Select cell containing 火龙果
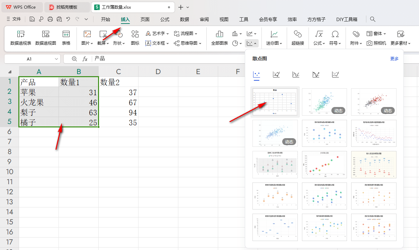419x250 pixels. (39, 102)
